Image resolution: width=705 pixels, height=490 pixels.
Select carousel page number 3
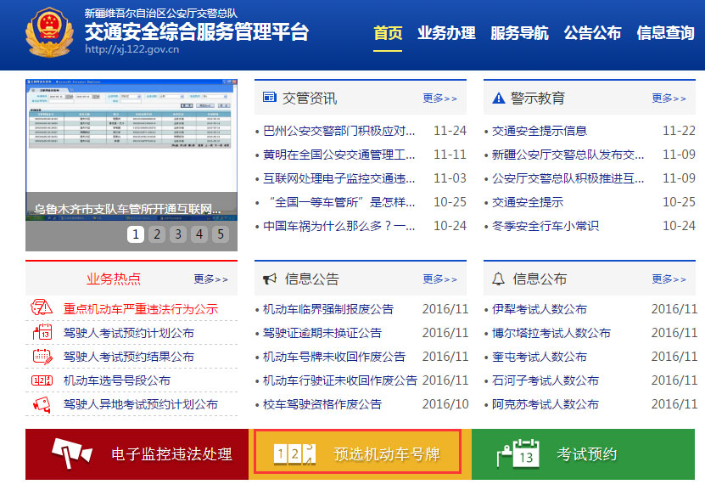pyautogui.click(x=178, y=233)
